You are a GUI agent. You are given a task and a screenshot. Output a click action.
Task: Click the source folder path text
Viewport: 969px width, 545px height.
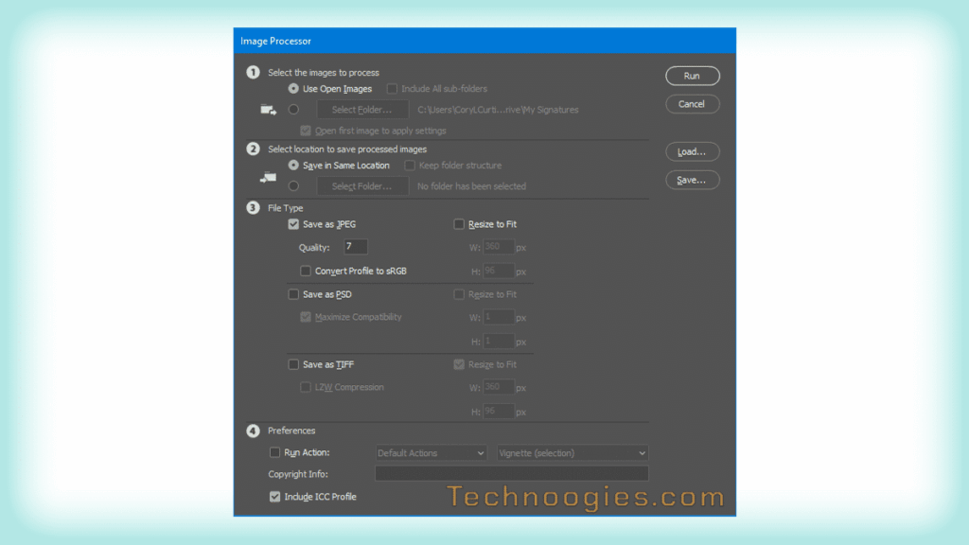[498, 110]
